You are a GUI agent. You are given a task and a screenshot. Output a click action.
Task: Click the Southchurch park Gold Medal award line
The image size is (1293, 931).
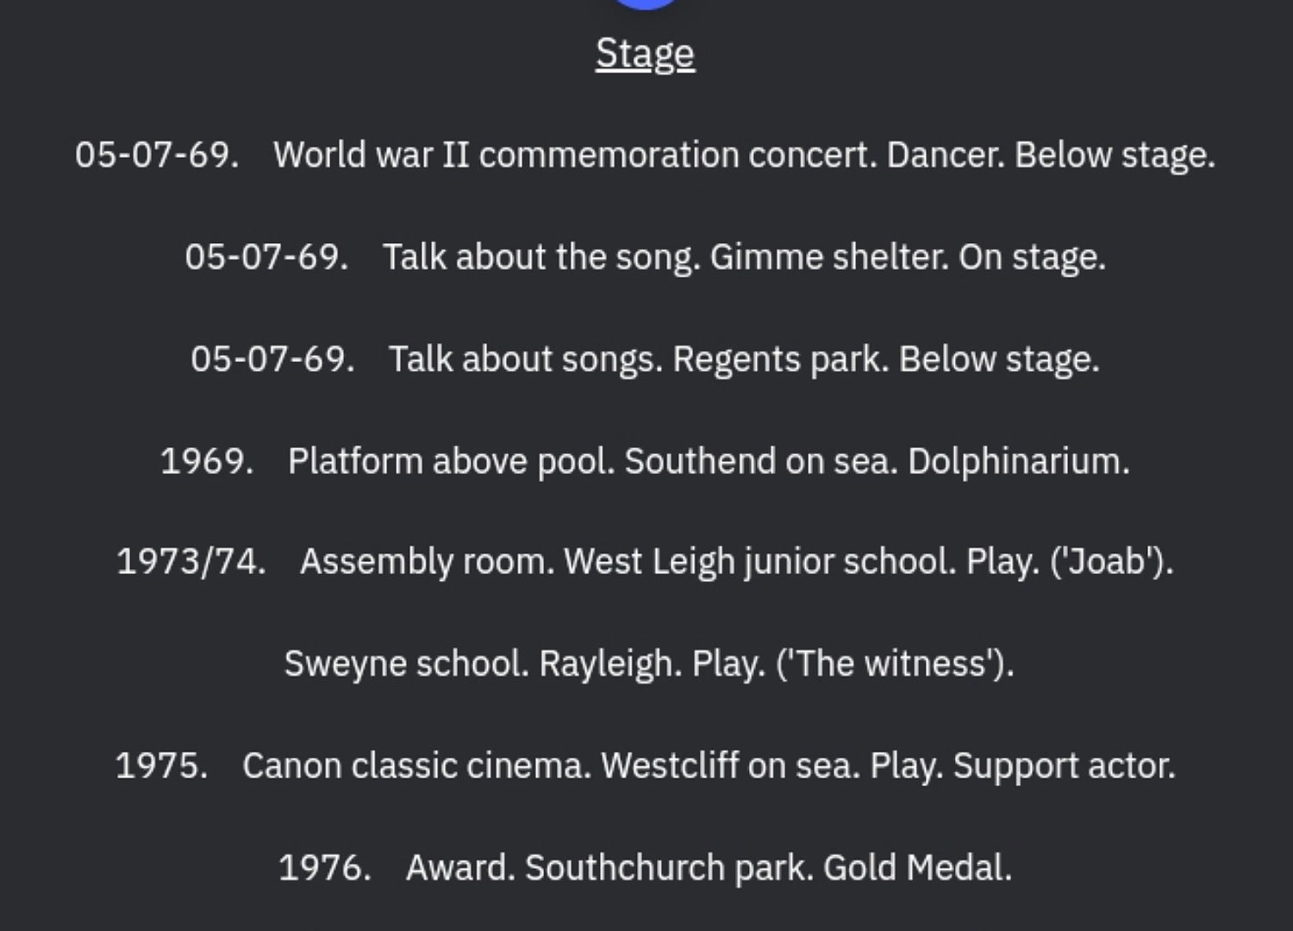point(645,867)
